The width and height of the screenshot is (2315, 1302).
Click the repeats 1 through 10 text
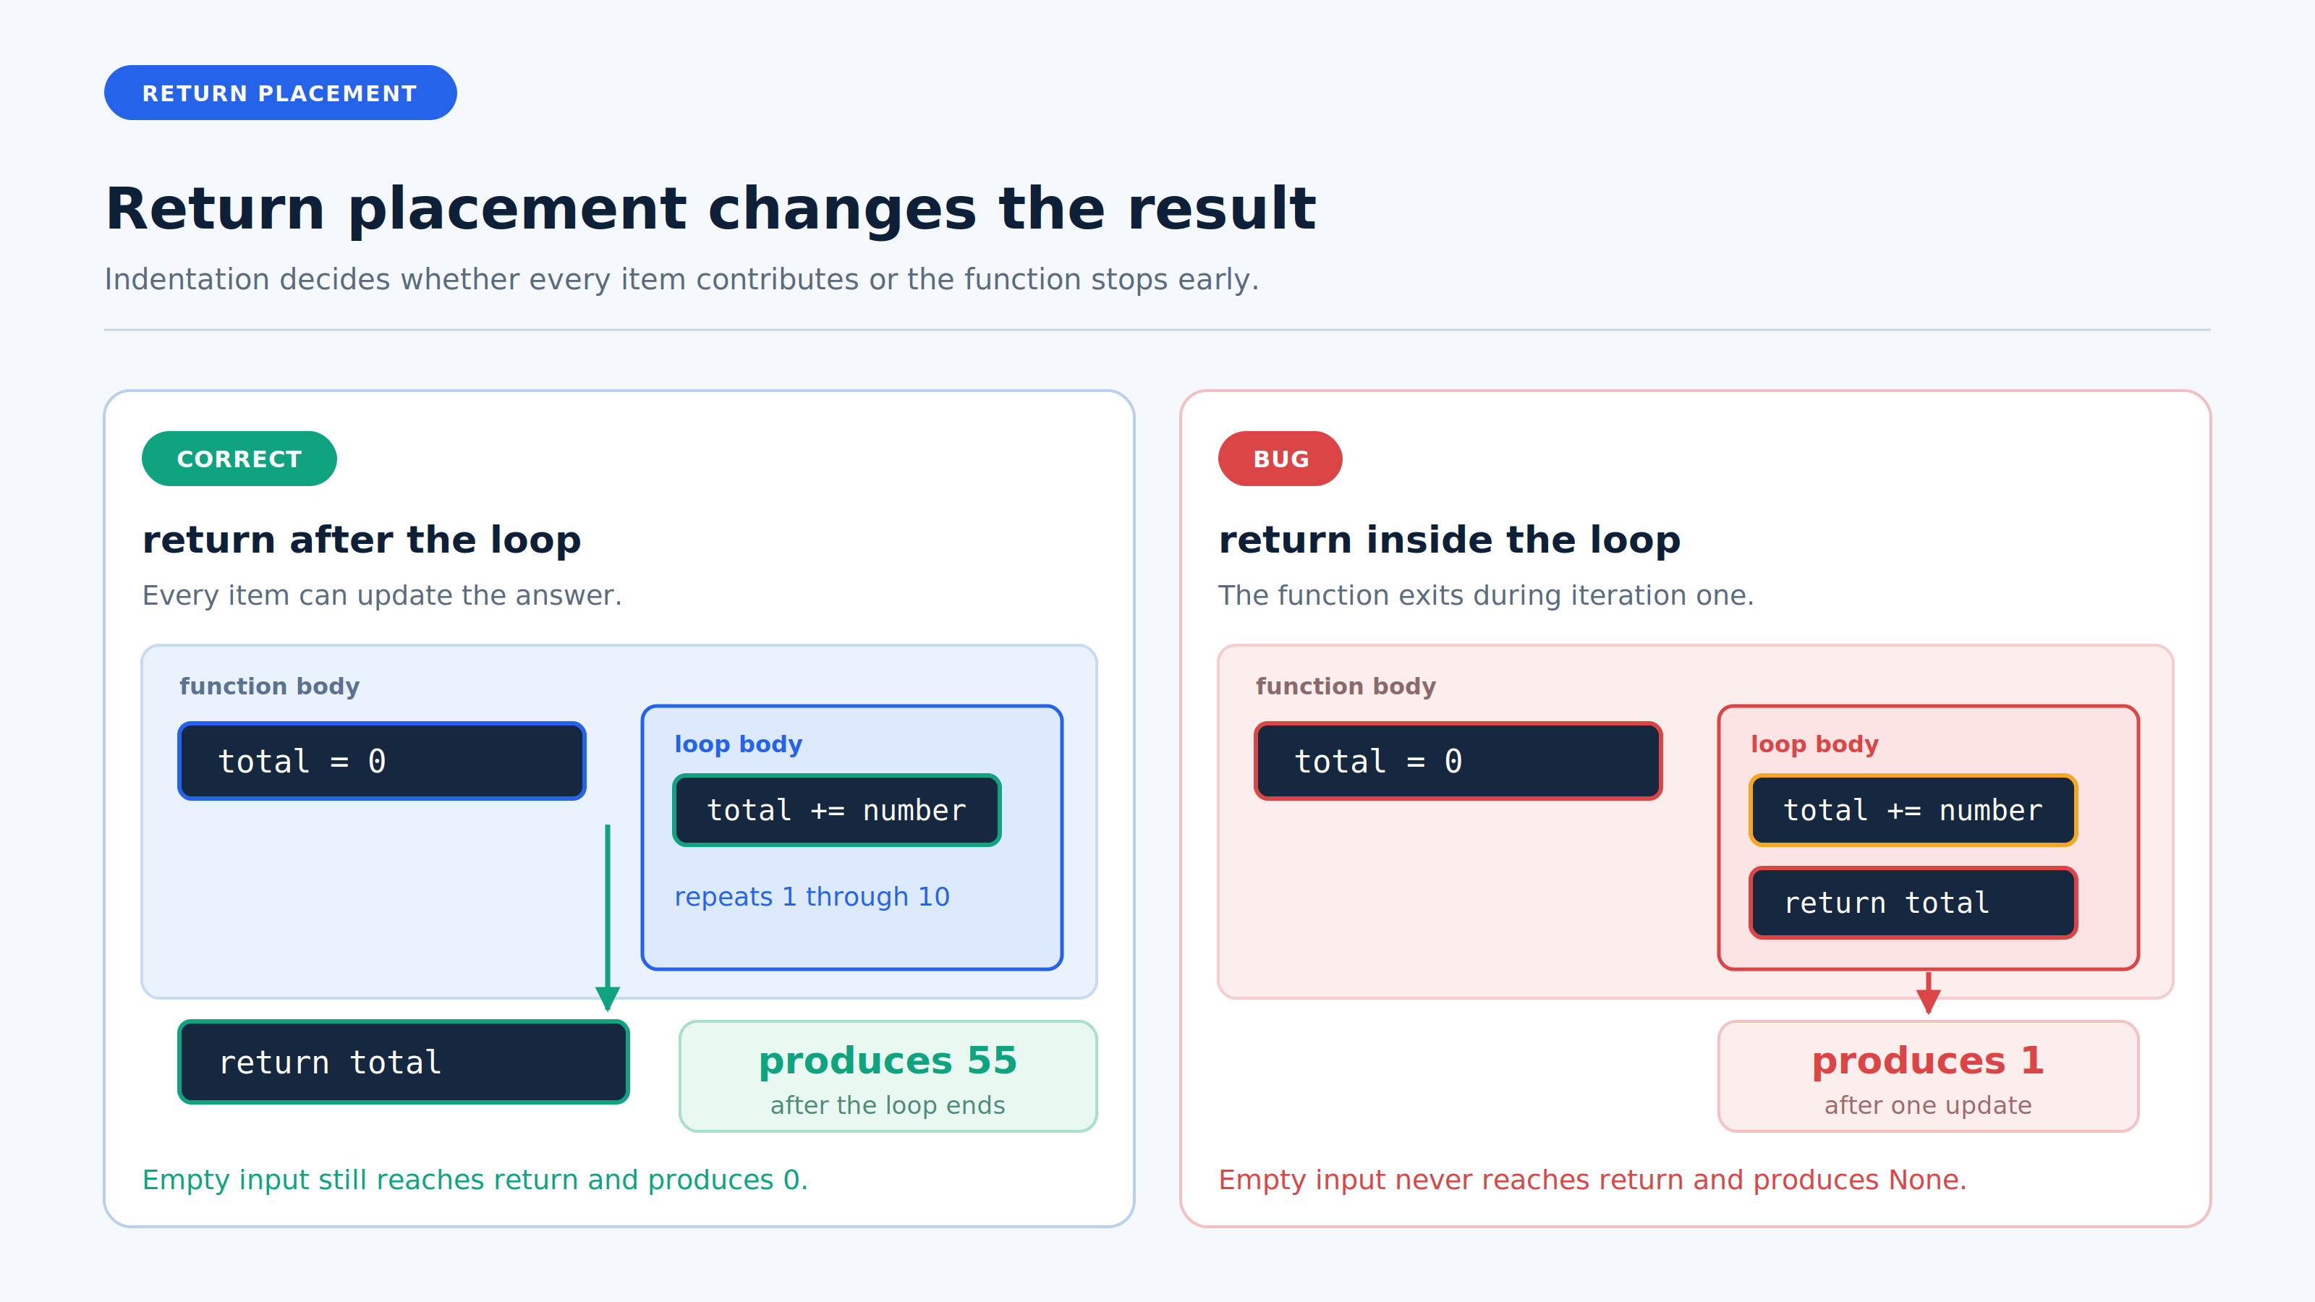(812, 897)
